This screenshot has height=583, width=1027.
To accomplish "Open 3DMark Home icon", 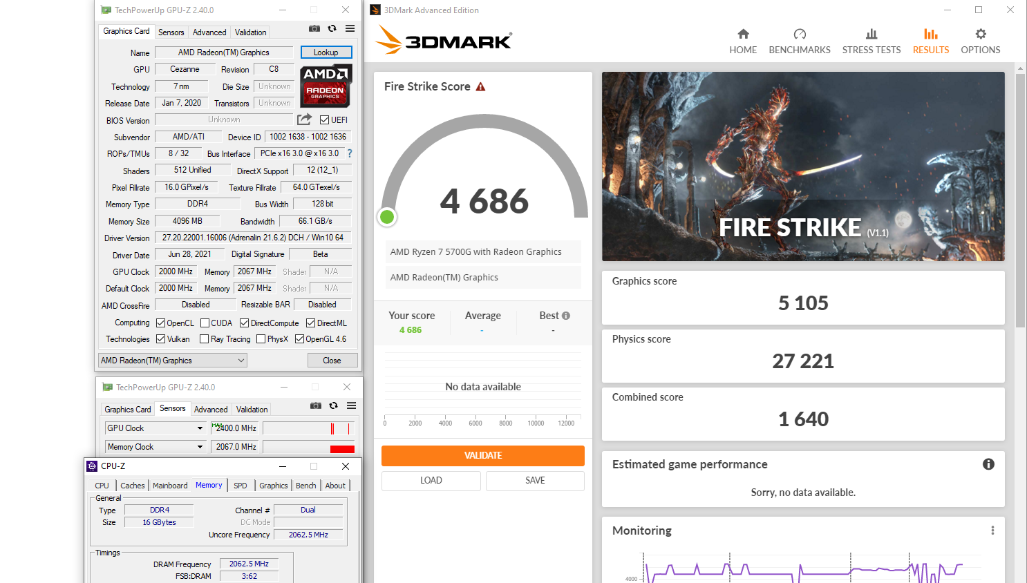I will pos(743,35).
